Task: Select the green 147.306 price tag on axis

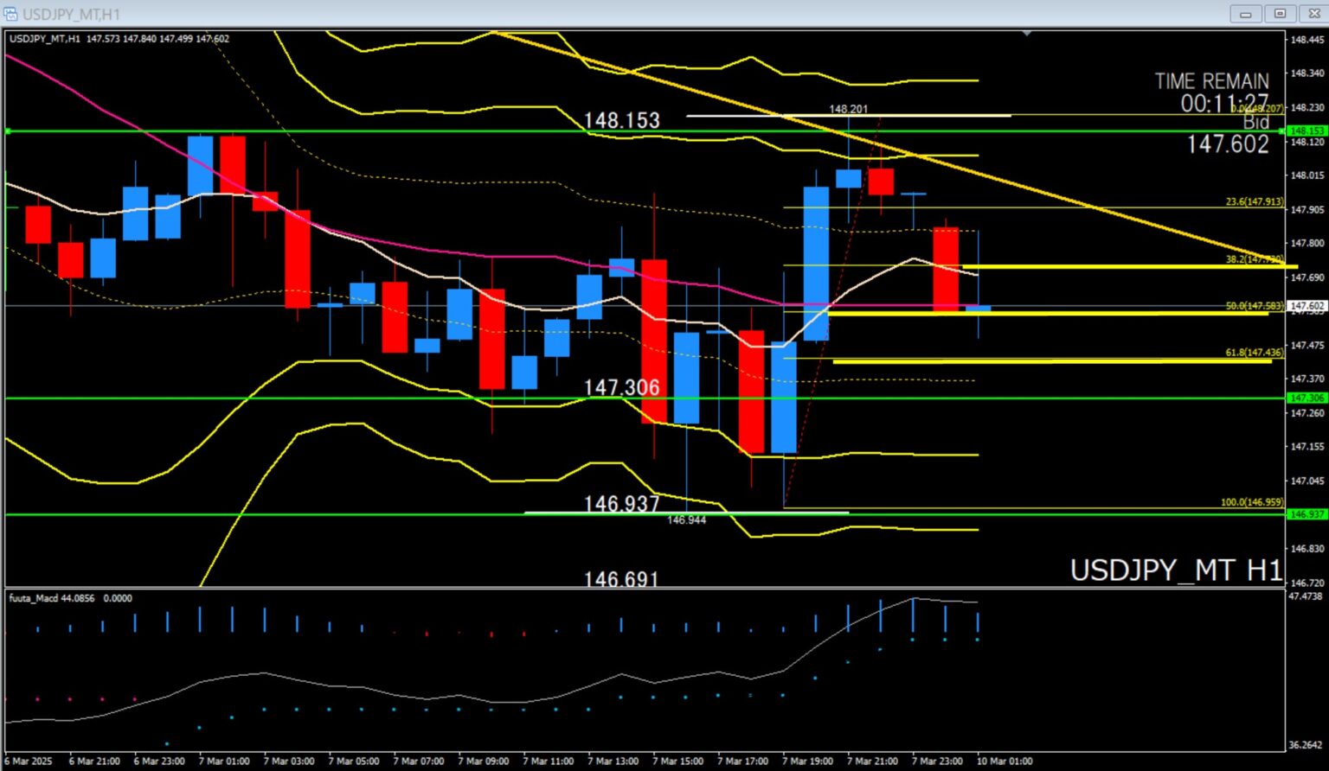Action: 1307,398
